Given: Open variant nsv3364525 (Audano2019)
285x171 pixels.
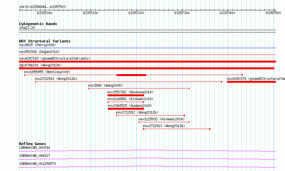Looking at the screenshot, I should coord(130,106).
